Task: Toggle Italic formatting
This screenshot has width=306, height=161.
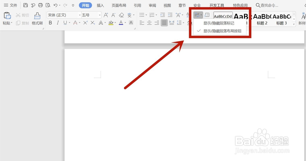Action: click(58, 23)
